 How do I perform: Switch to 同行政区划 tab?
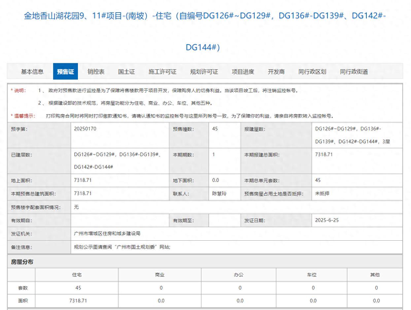click(x=312, y=72)
